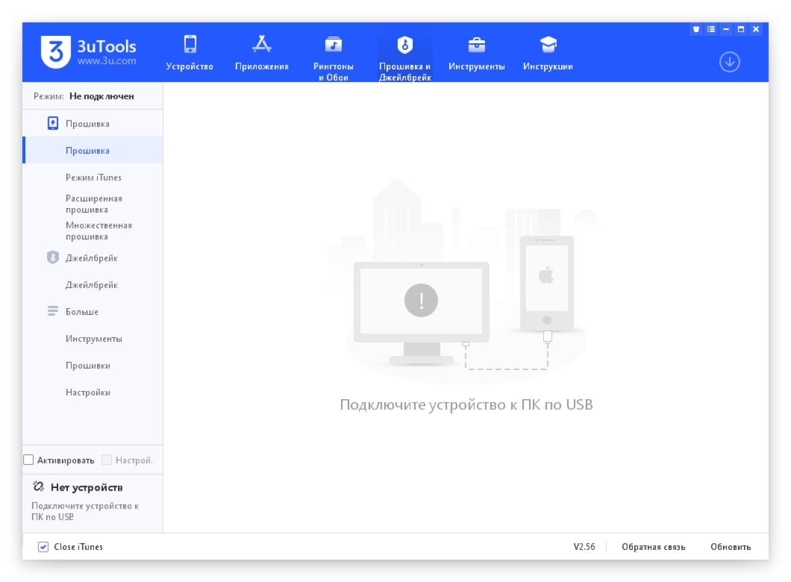The height and width of the screenshot is (582, 791).
Task: Click the Подключите устройство к ПК по USB message
Action: click(467, 405)
